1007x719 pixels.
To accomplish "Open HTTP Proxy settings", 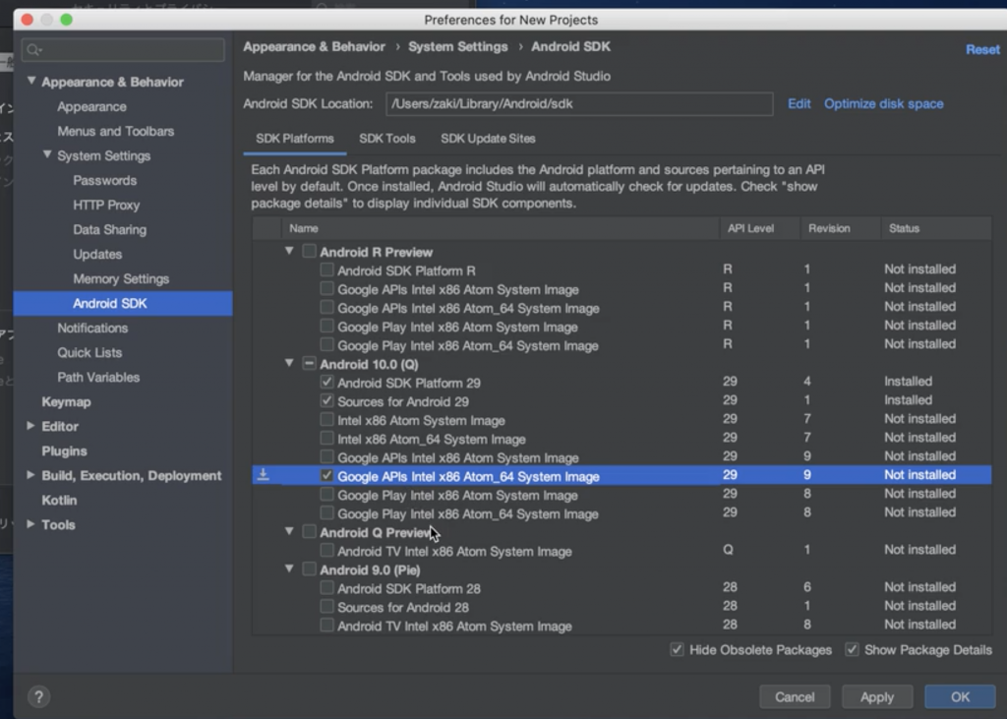I will [106, 205].
